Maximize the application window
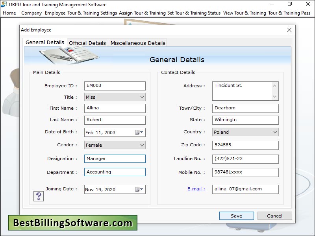 click(289, 4)
